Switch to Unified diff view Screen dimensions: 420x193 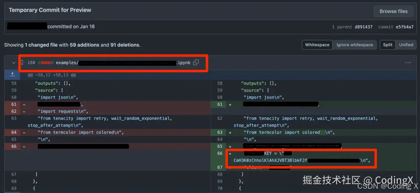click(406, 45)
